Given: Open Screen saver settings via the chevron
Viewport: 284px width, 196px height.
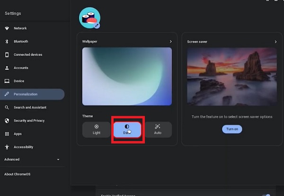Looking at the screenshot, I should pyautogui.click(x=275, y=42).
